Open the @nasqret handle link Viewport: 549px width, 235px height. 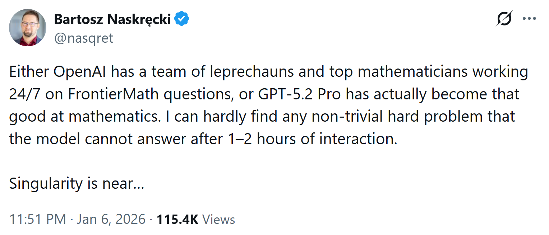coord(83,38)
